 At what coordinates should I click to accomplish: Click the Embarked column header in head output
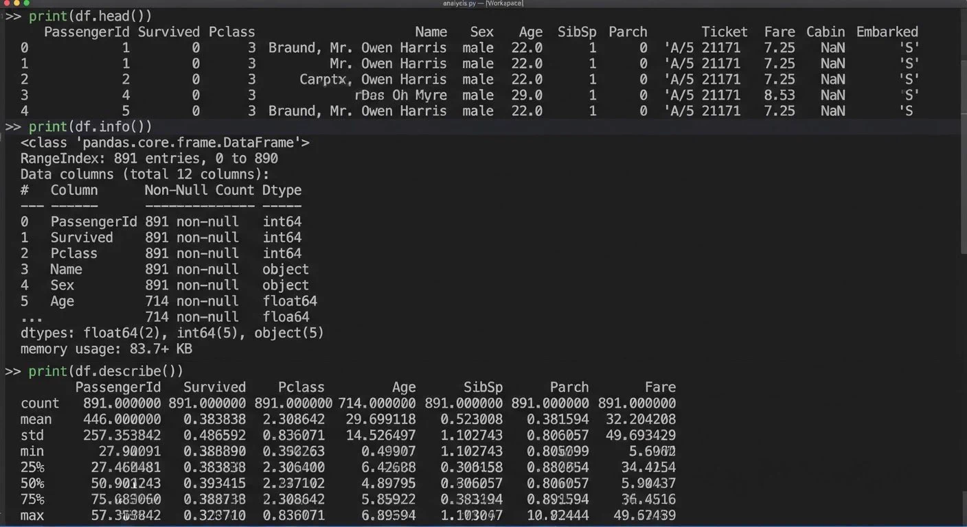point(887,32)
